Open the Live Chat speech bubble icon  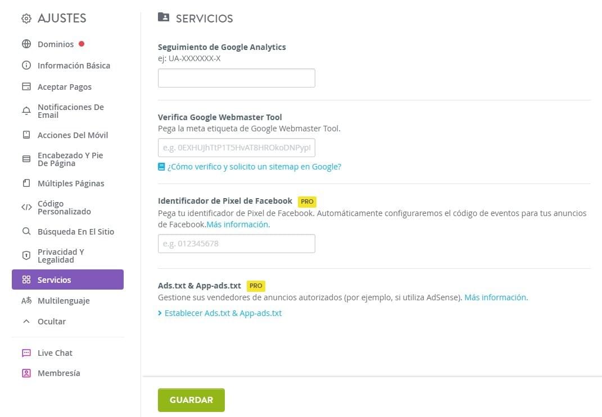point(26,352)
